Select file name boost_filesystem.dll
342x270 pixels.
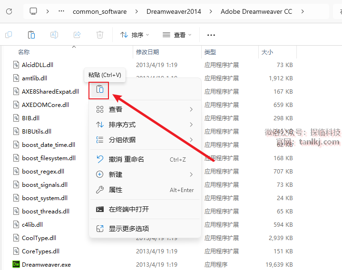pyautogui.click(x=49, y=158)
